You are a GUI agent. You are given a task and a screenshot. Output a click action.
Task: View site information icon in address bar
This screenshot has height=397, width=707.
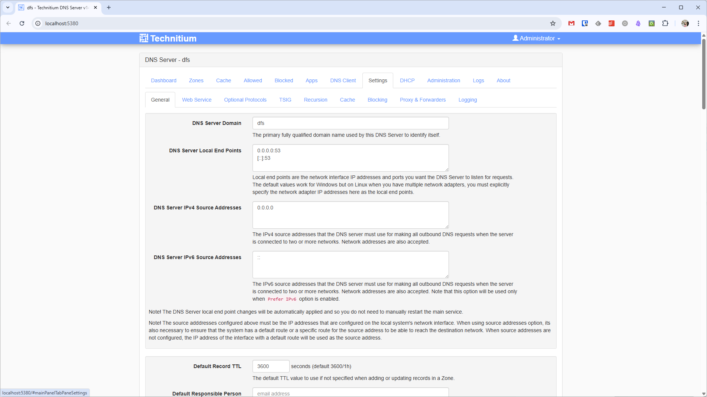click(x=38, y=23)
